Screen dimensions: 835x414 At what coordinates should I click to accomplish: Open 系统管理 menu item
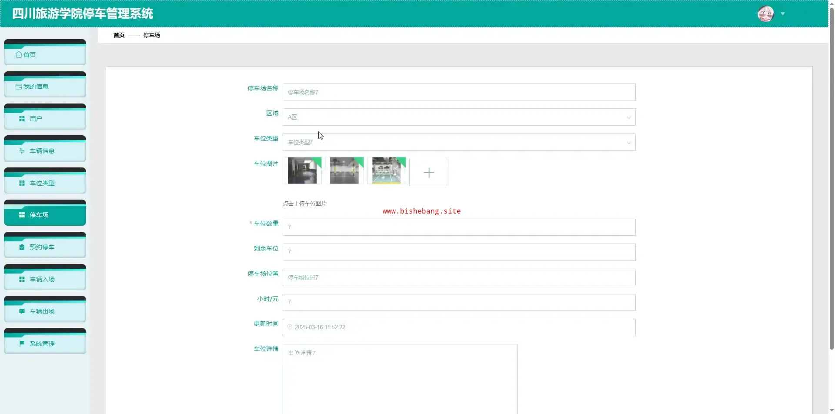(x=45, y=341)
